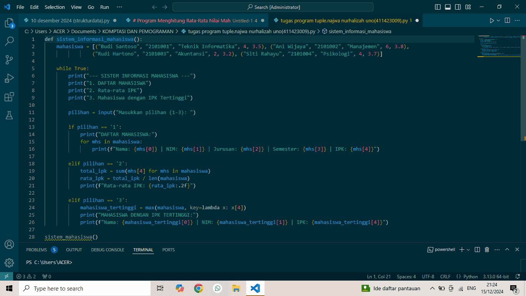Screen dimensions: 526x296
Task: Split the editor to the right
Action: click(x=507, y=20)
